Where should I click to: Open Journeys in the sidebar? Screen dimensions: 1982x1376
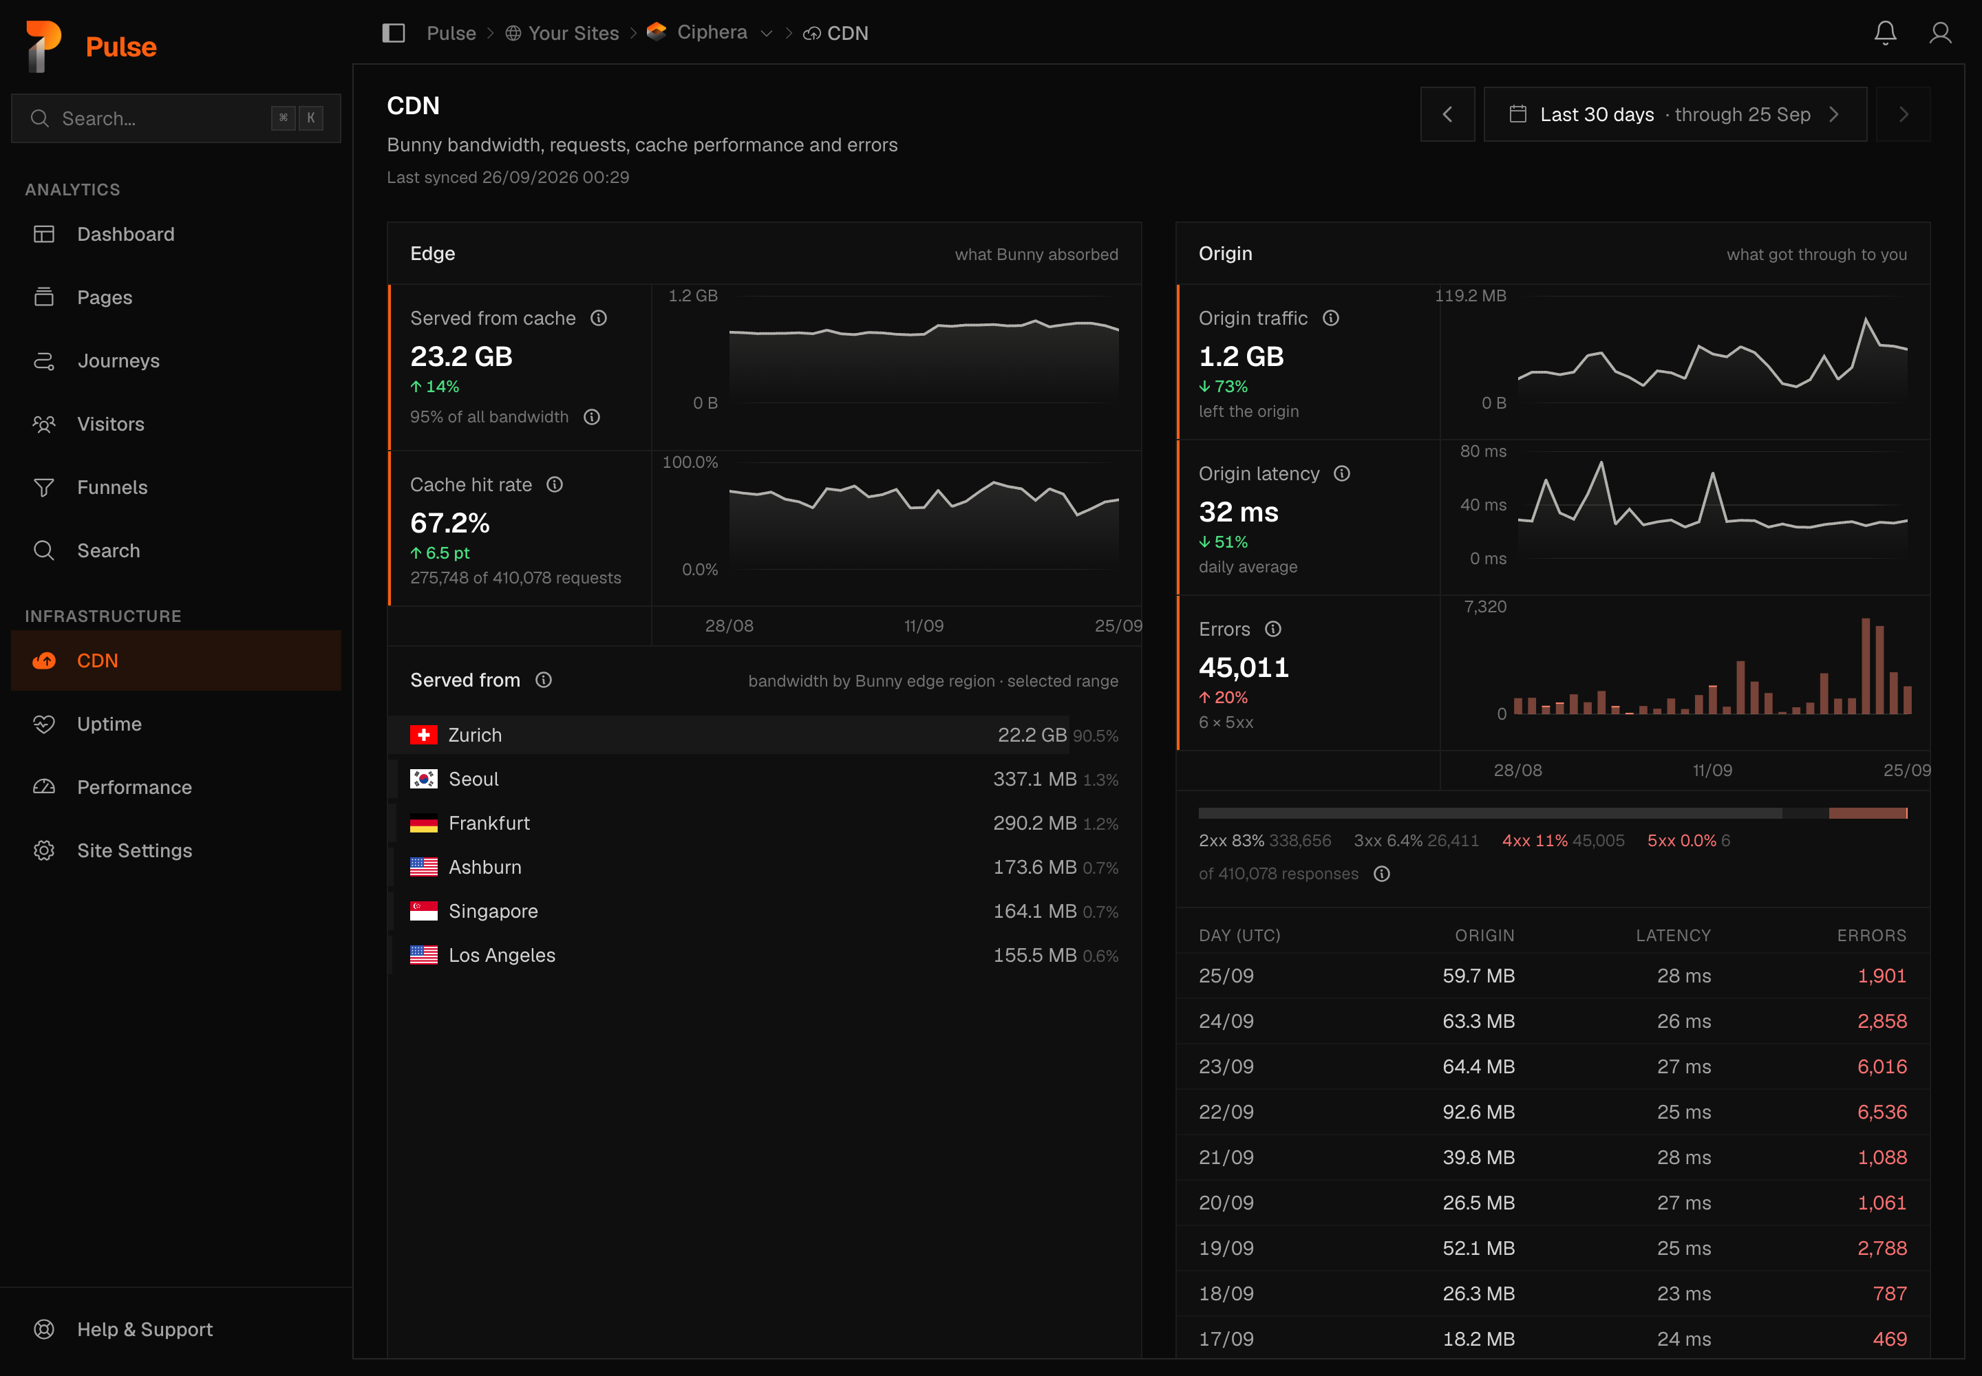pyautogui.click(x=176, y=361)
